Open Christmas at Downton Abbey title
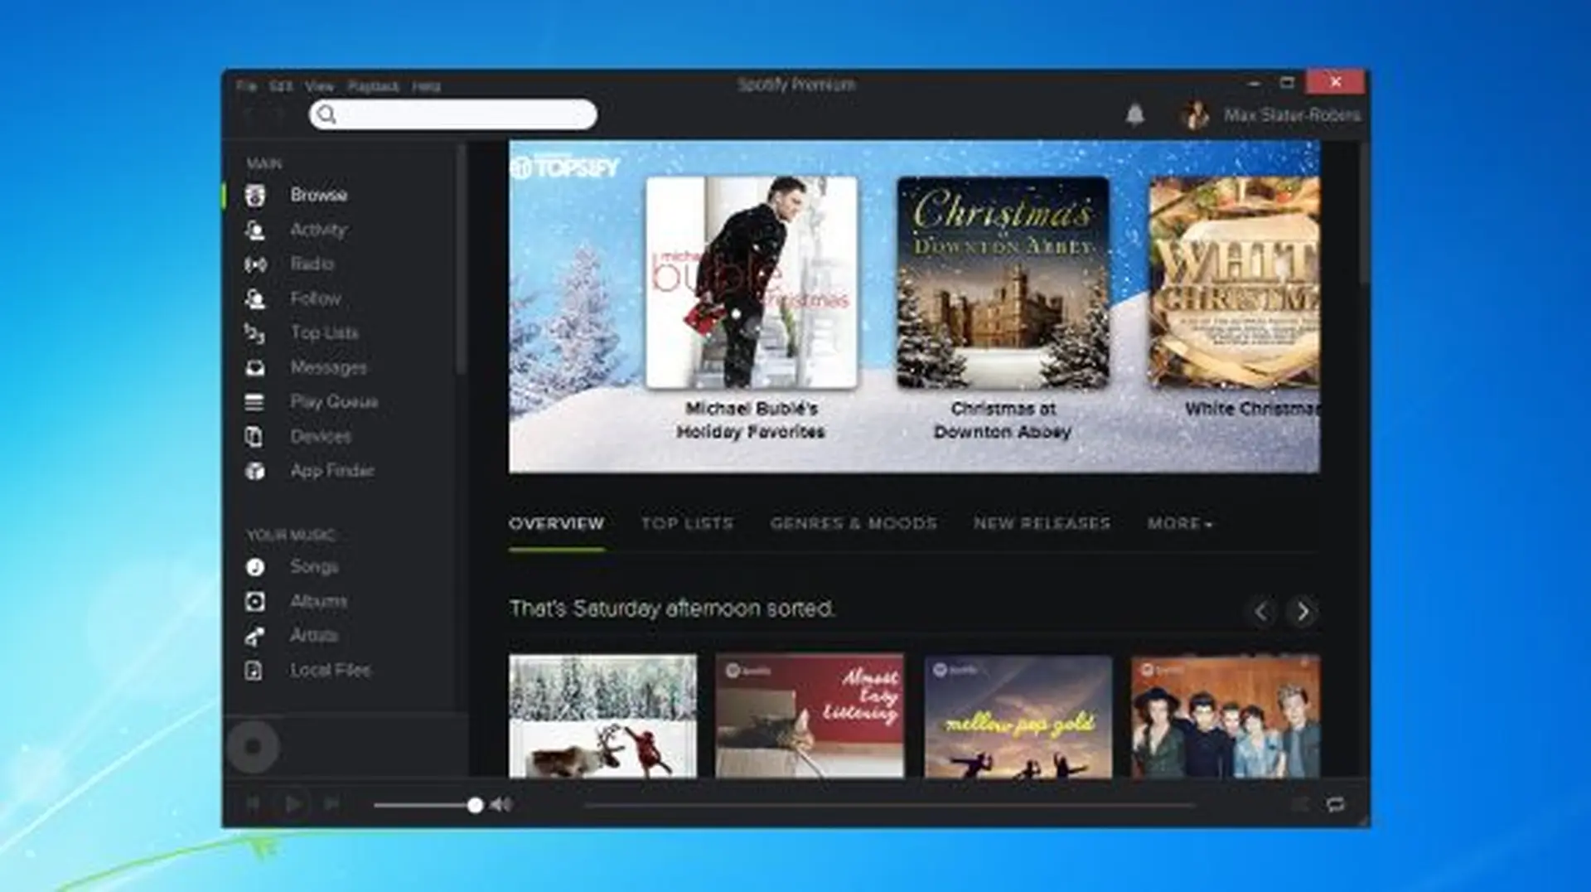 click(1003, 420)
